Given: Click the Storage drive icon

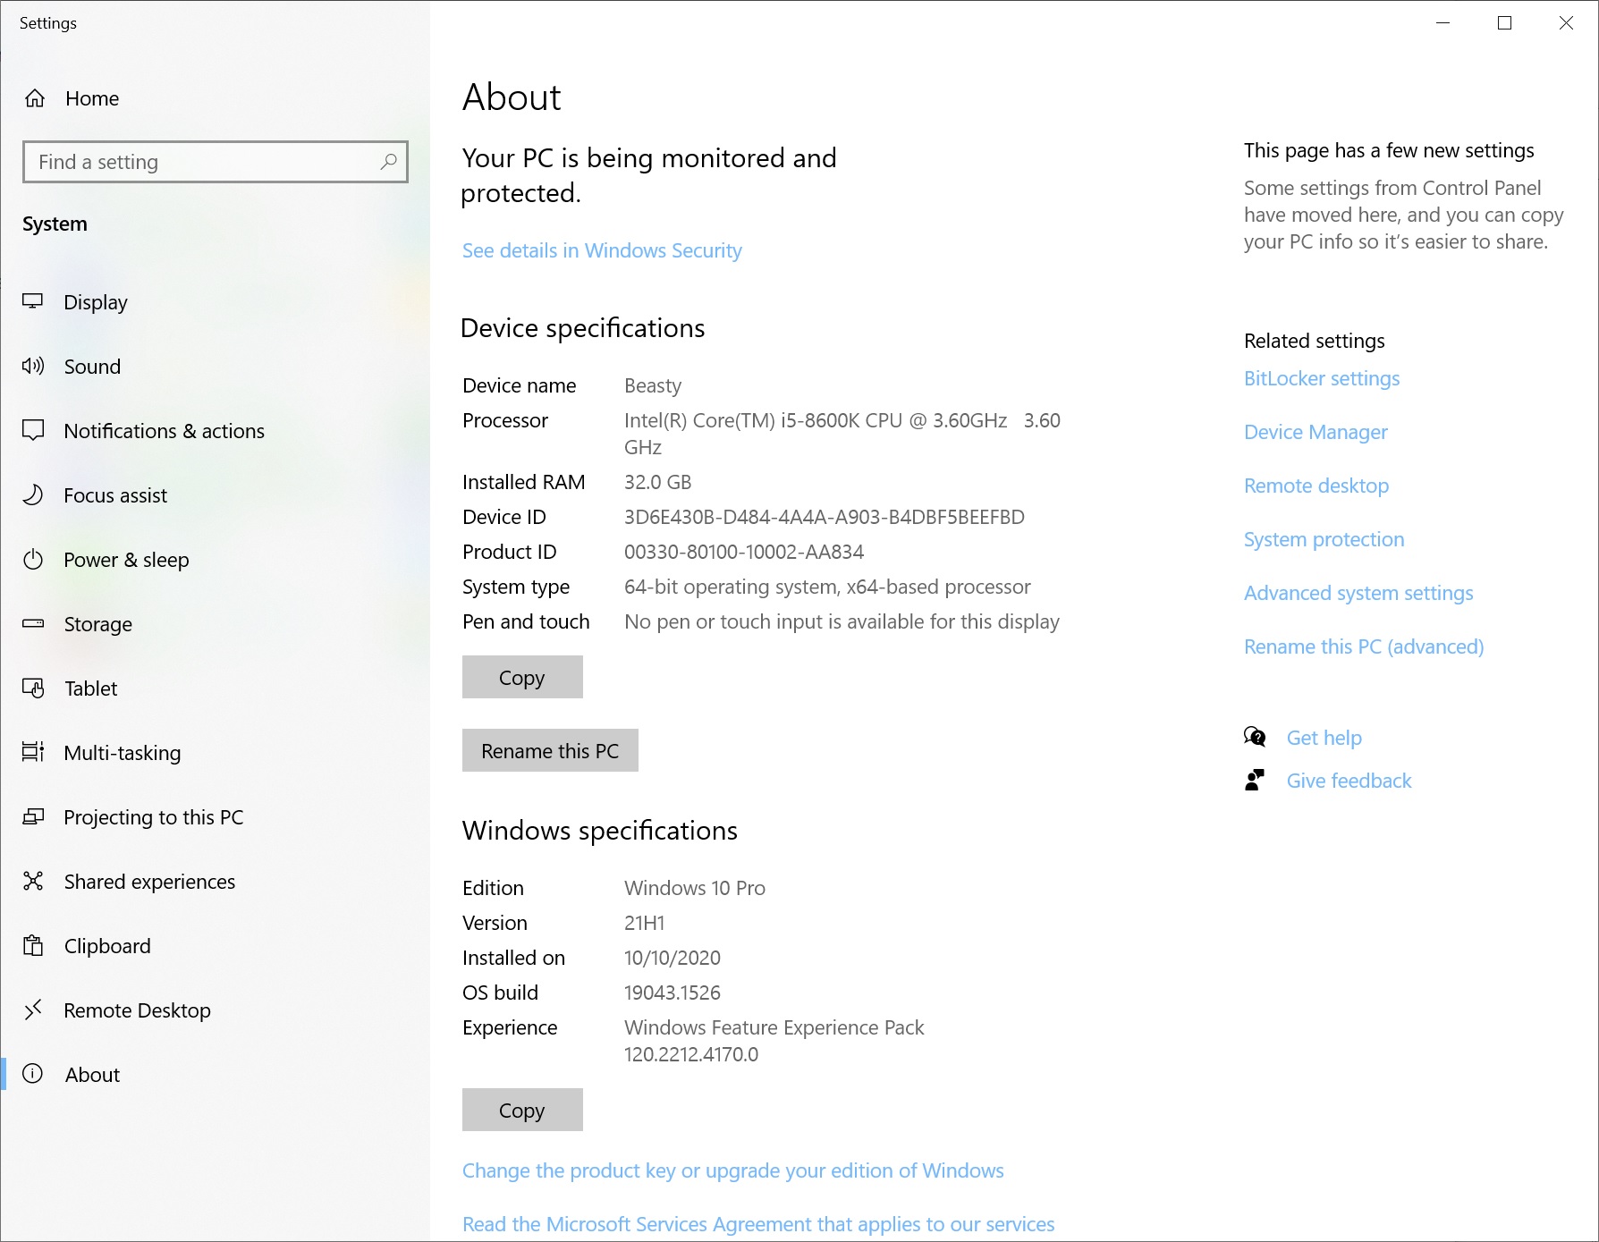Looking at the screenshot, I should point(33,624).
